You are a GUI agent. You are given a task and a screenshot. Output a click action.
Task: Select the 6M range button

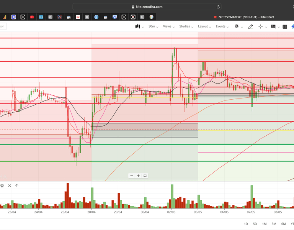click(283, 224)
